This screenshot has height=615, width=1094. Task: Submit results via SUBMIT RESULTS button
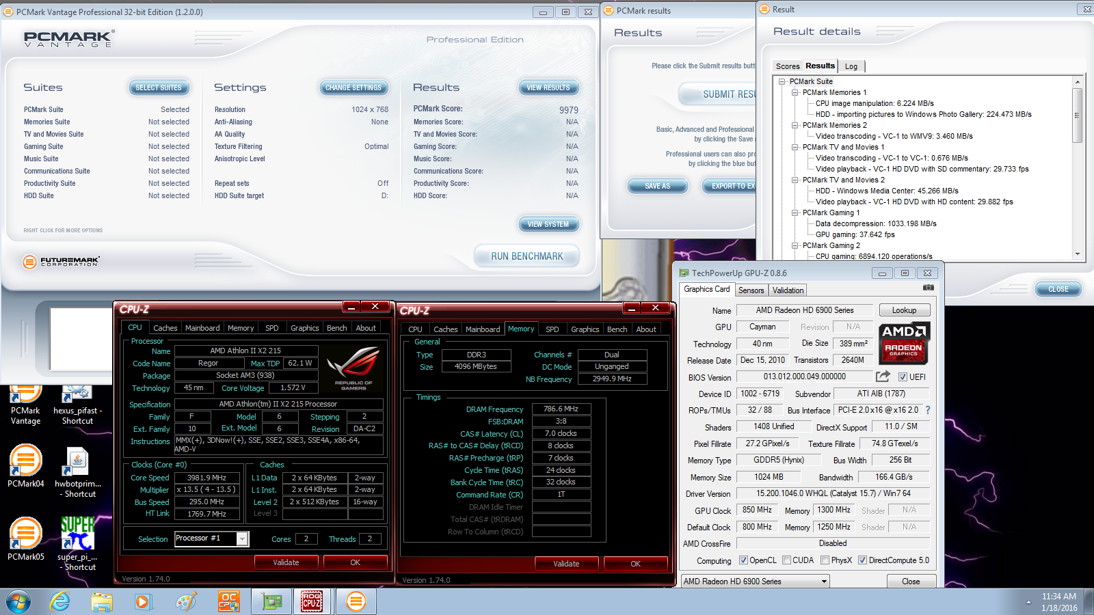tap(718, 94)
